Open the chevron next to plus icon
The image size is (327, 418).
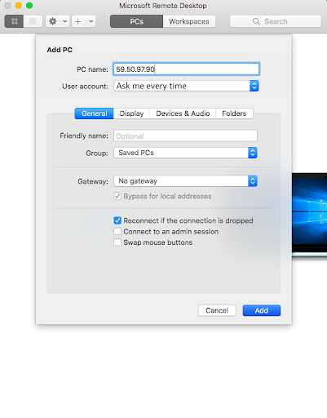(x=91, y=21)
